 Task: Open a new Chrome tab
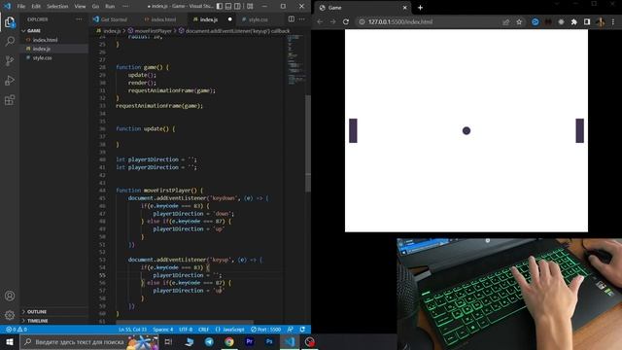420,8
